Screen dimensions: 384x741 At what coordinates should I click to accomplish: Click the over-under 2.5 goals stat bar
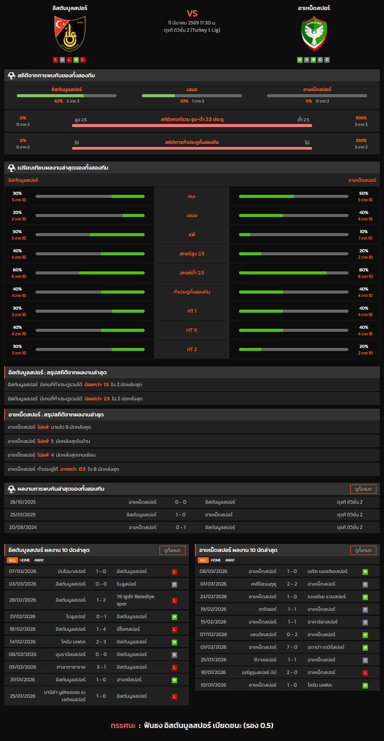192,125
